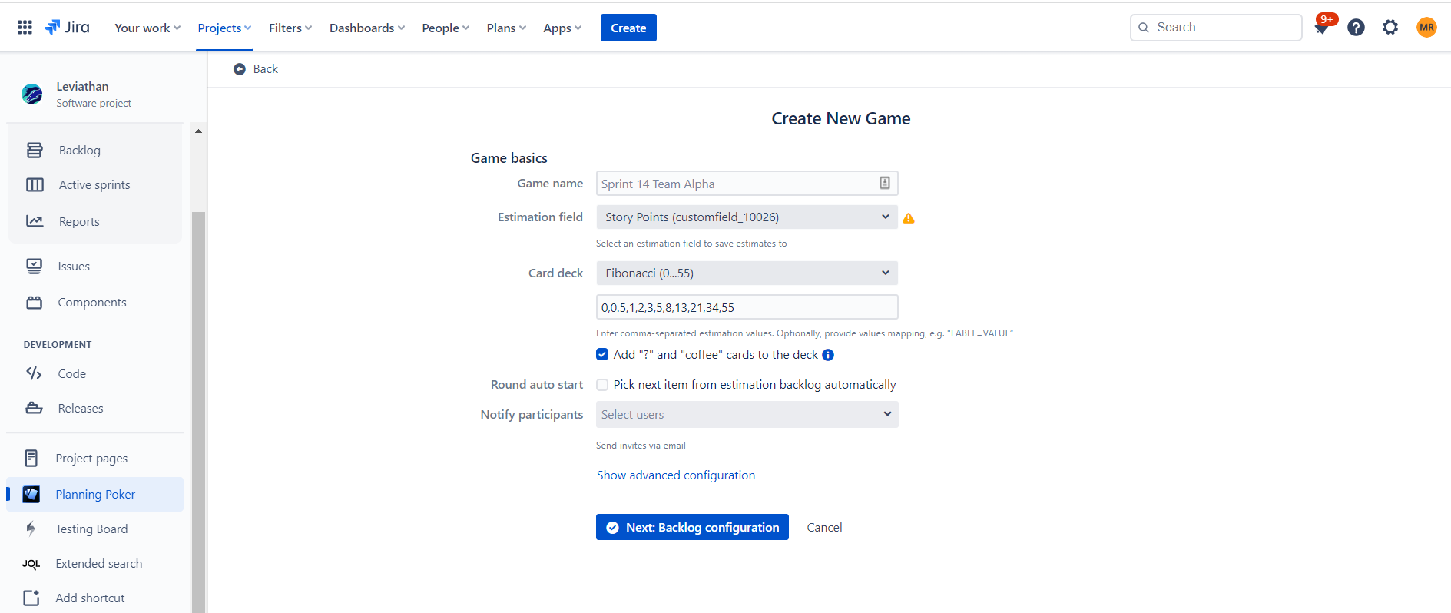Open the Projects menu
Screen dimensions: 1451x613
click(224, 28)
